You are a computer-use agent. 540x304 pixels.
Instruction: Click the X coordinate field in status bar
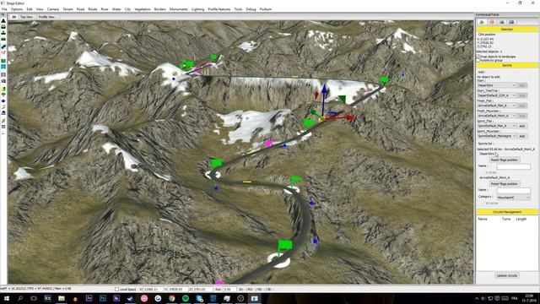point(154,290)
